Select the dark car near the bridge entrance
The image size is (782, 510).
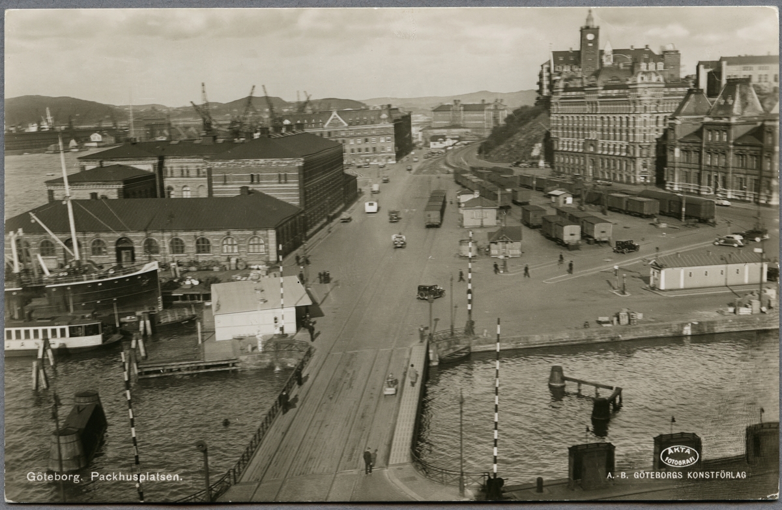tap(429, 292)
